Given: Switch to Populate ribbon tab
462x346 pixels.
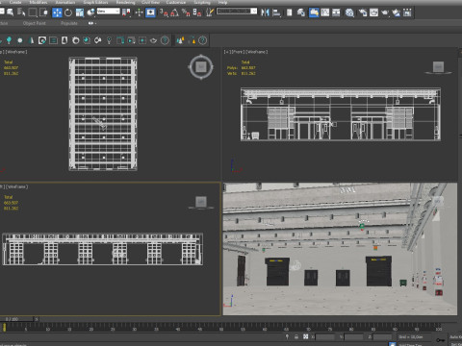Looking at the screenshot, I should (69, 23).
